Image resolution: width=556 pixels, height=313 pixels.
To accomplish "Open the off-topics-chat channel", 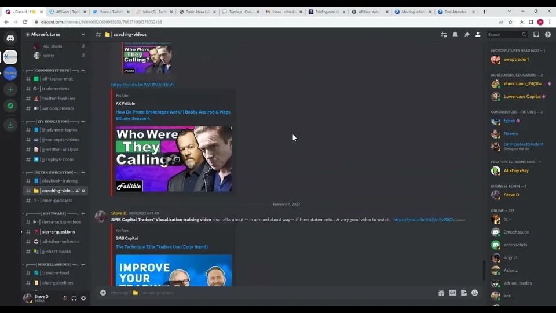I will [55, 79].
